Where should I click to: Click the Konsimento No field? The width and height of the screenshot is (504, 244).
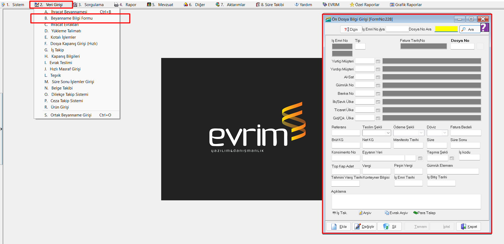346,158
